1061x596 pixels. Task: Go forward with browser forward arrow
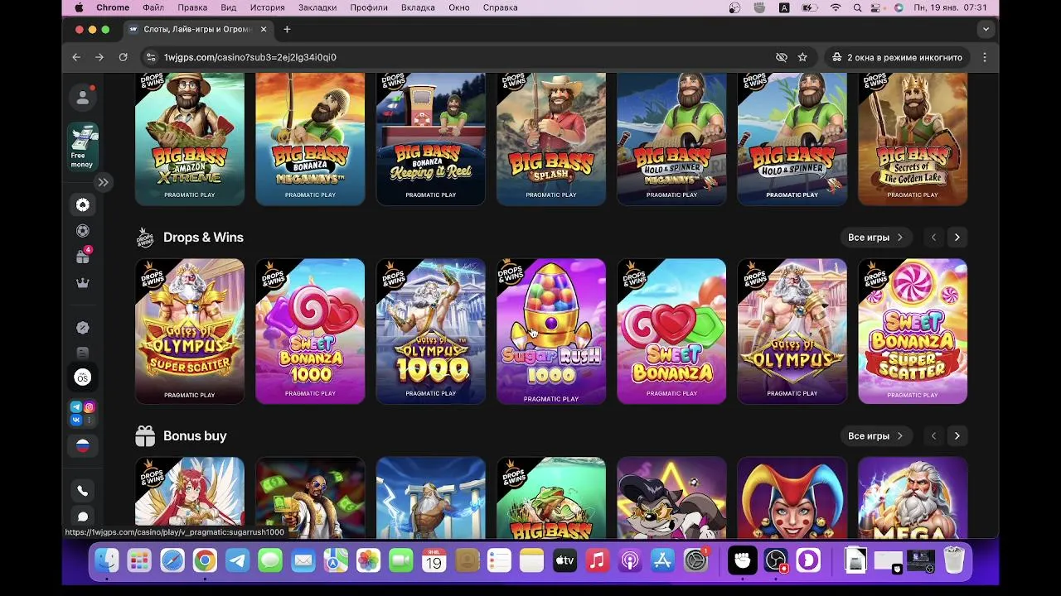99,57
